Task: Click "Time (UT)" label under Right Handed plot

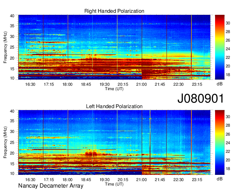Action: pyautogui.click(x=114, y=89)
